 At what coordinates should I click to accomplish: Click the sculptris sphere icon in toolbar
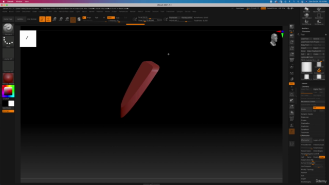pos(79,19)
